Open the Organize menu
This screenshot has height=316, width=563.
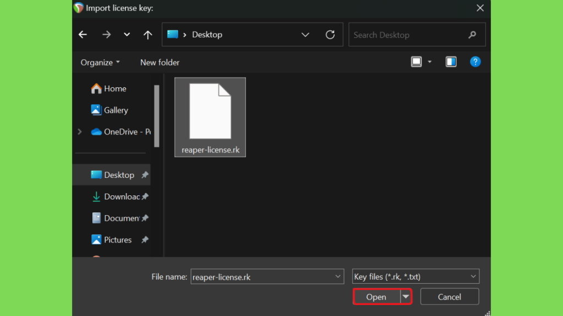point(100,63)
